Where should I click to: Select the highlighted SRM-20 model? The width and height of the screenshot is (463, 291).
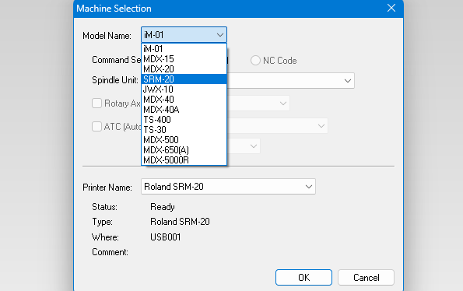[x=184, y=79]
